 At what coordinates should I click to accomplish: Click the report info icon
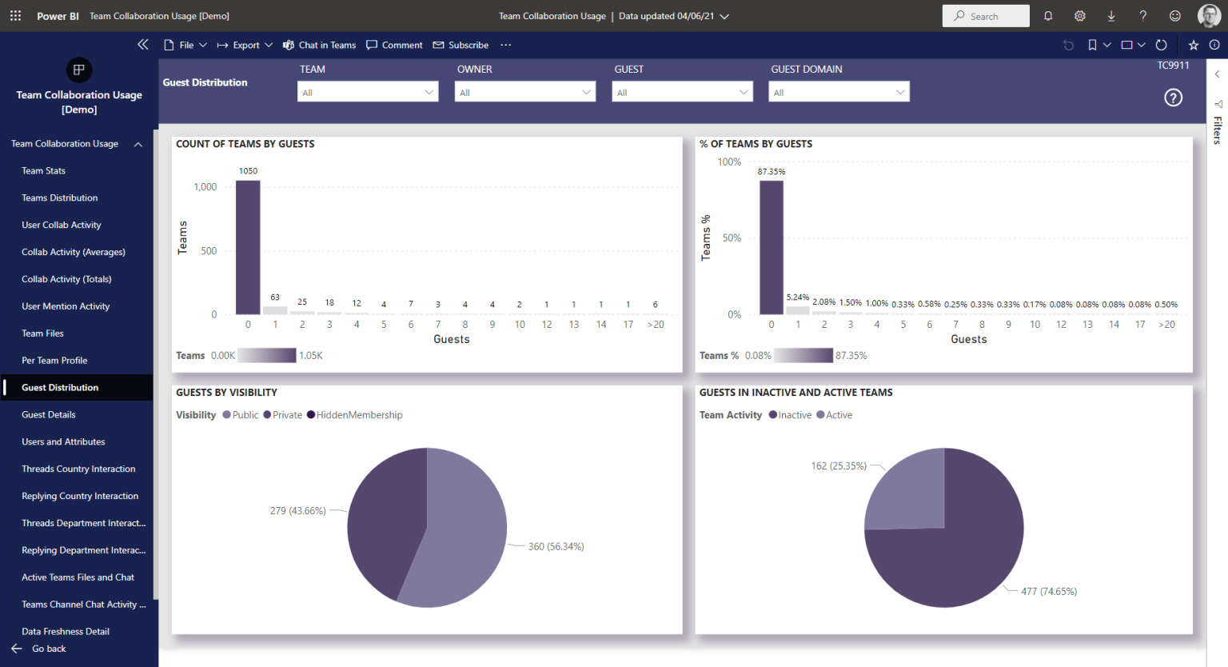tap(1214, 45)
